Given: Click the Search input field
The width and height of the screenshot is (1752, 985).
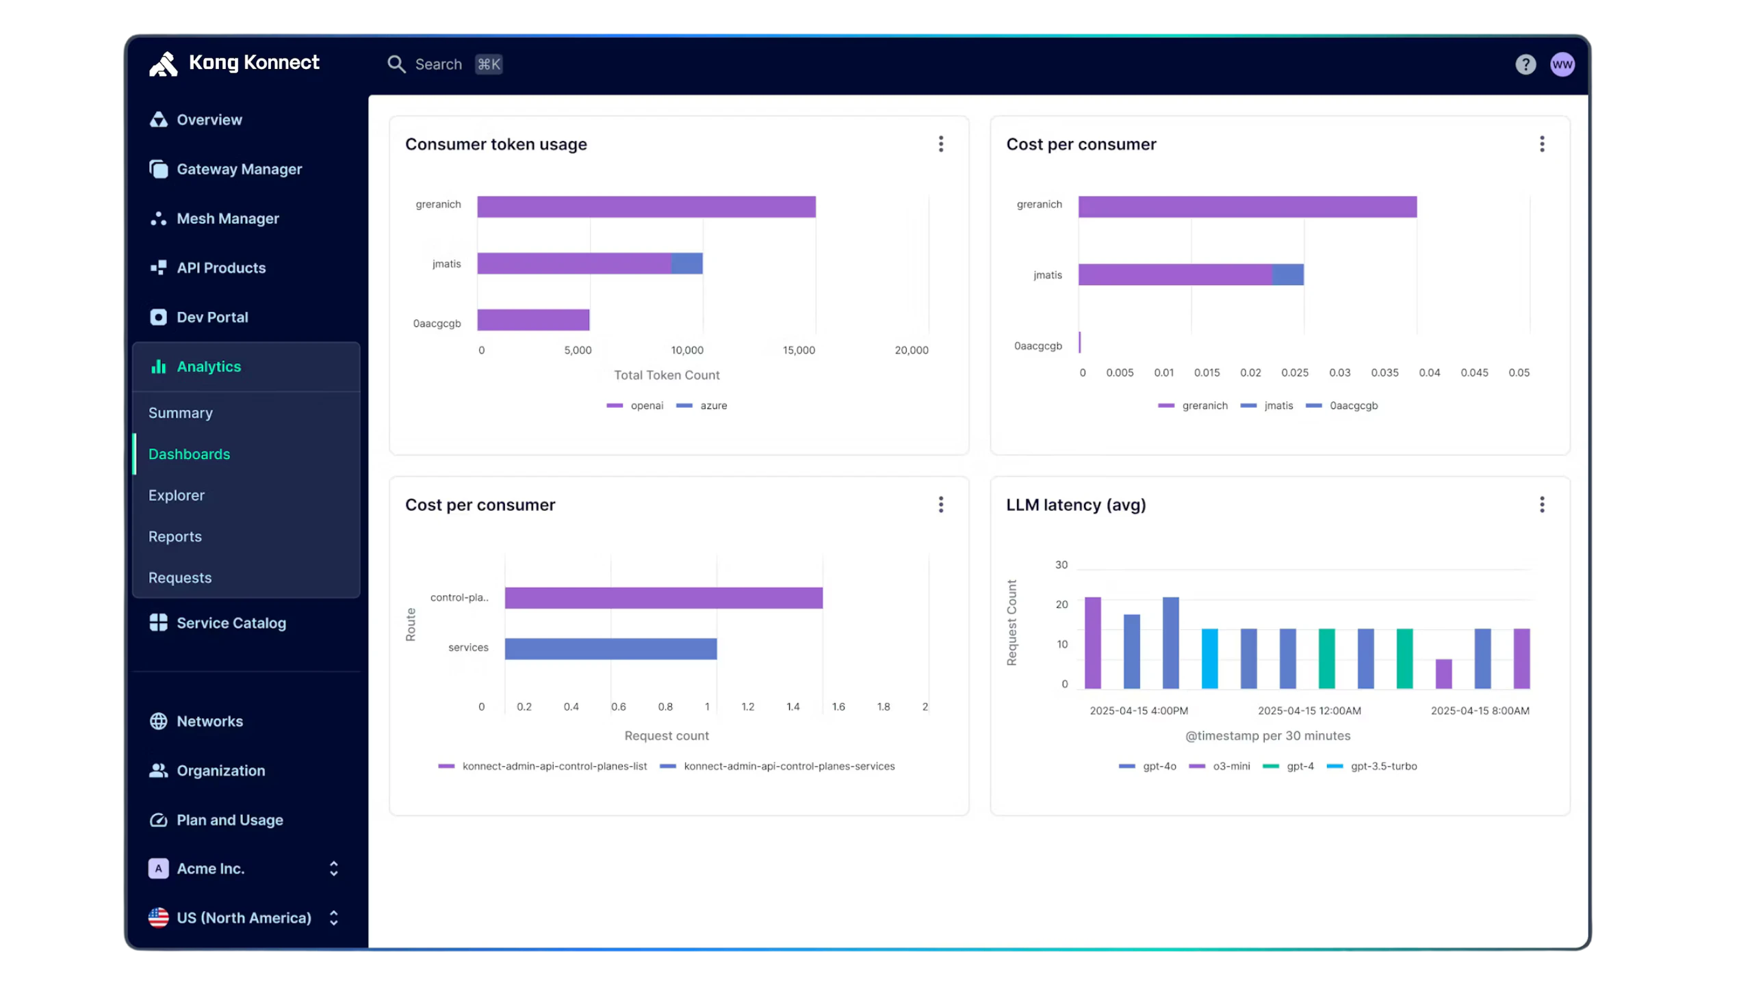Looking at the screenshot, I should click(x=438, y=64).
